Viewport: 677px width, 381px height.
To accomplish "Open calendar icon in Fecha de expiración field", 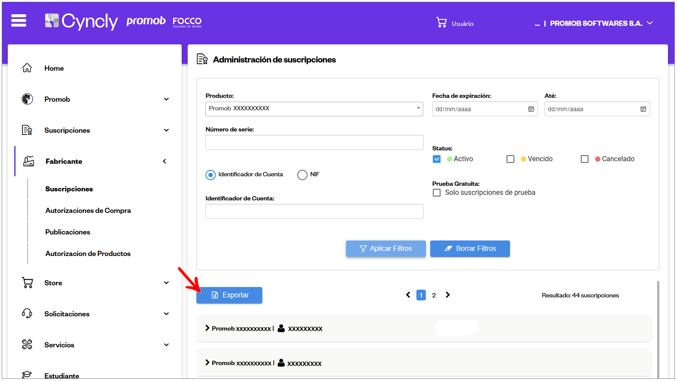I will click(x=531, y=109).
